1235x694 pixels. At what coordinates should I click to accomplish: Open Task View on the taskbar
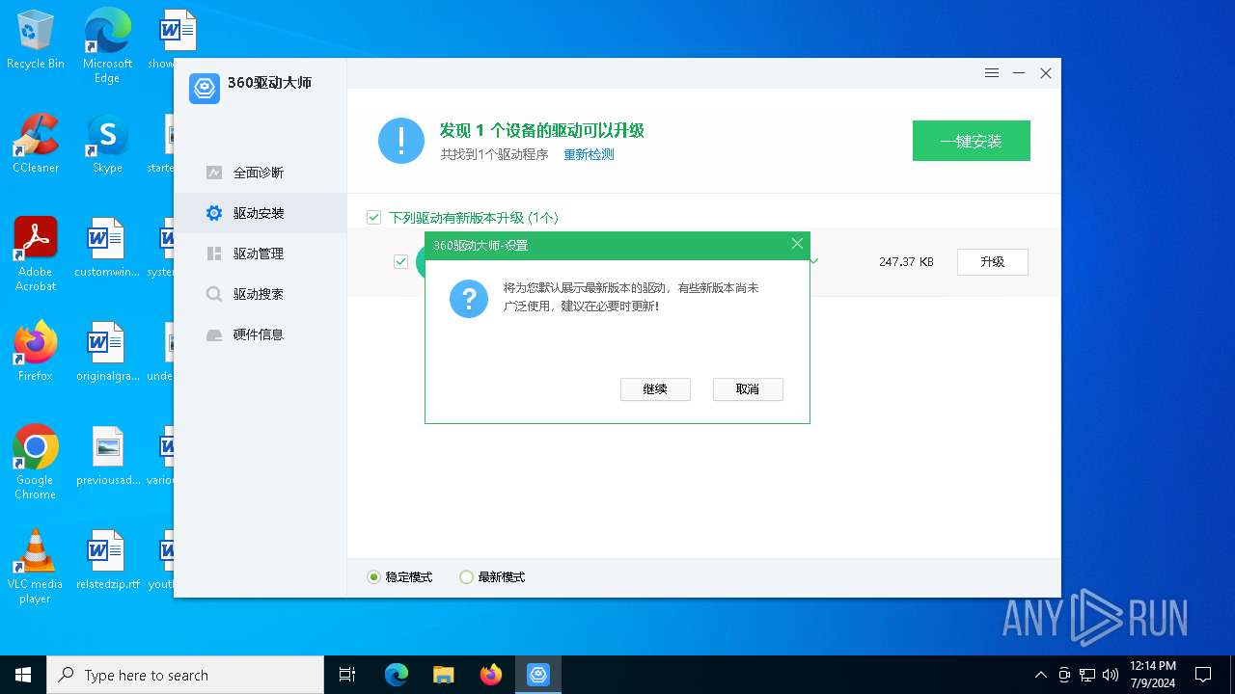[x=347, y=675]
